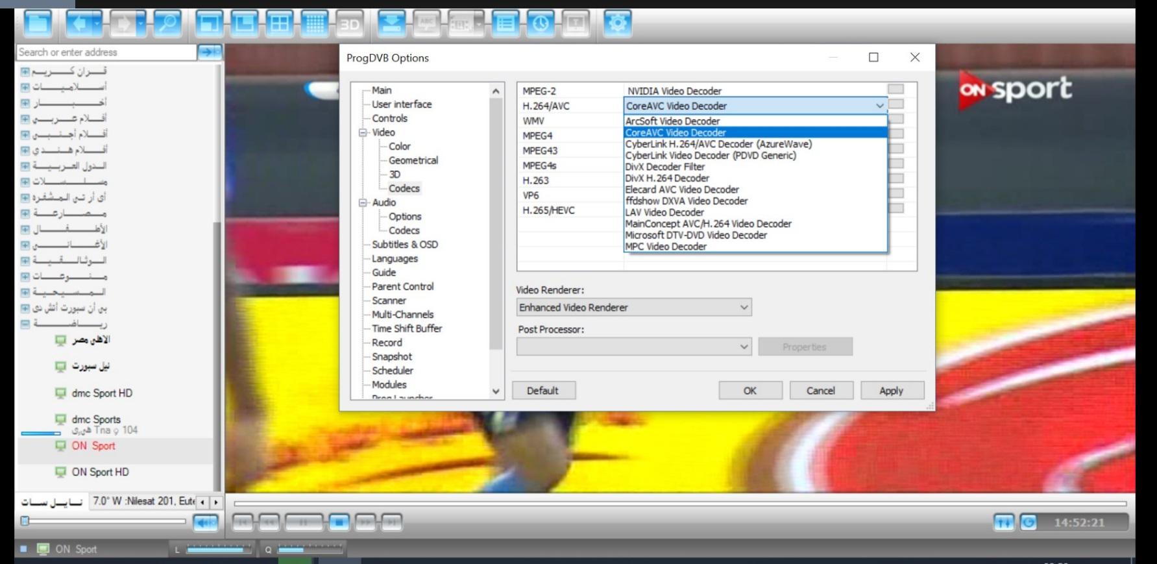This screenshot has height=564, width=1157.
Task: Click Cancel in ProgDVB Options
Action: [x=821, y=391]
